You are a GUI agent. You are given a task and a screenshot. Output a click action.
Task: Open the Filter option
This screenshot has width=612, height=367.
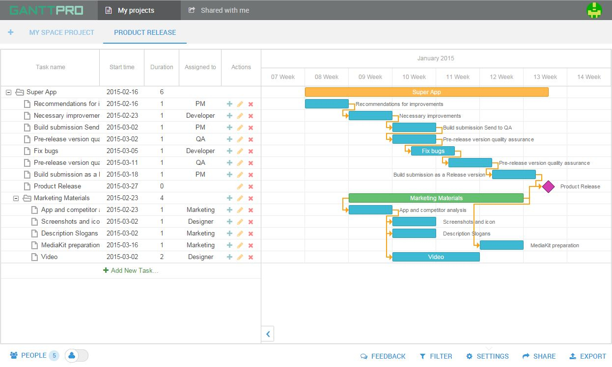click(x=436, y=356)
